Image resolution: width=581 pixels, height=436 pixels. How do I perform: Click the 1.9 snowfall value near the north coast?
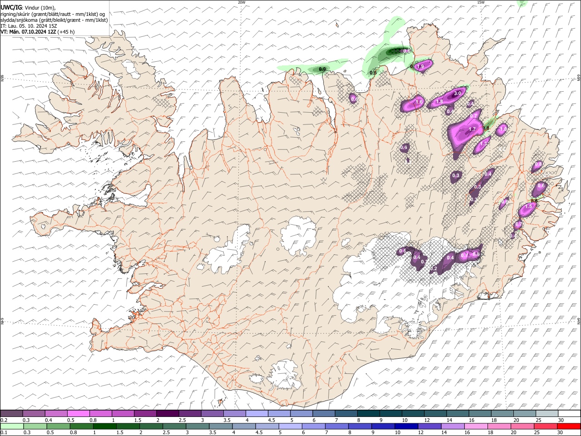(420, 67)
